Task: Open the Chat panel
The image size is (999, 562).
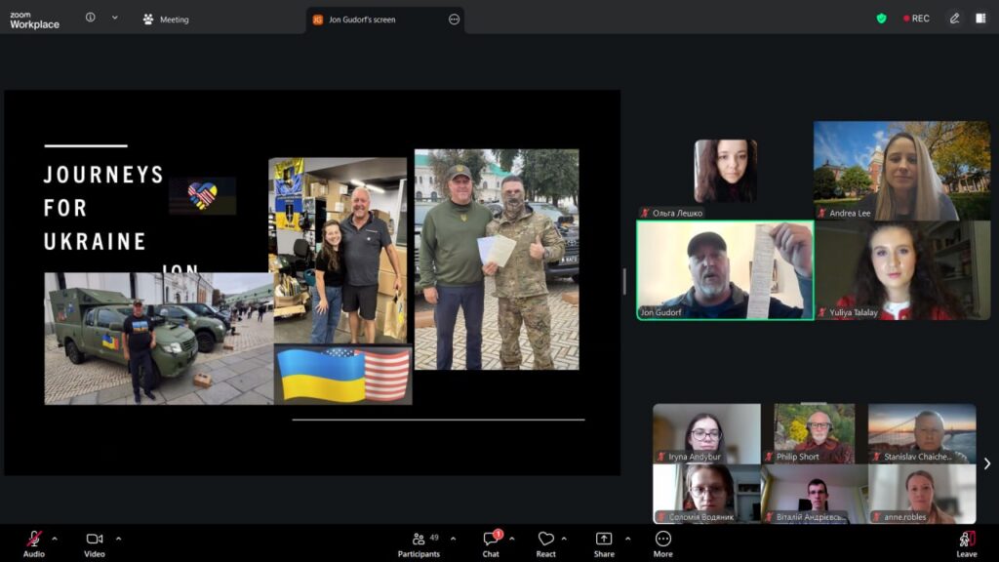Action: tap(491, 539)
